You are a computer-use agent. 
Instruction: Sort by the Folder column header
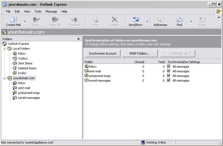104,62
